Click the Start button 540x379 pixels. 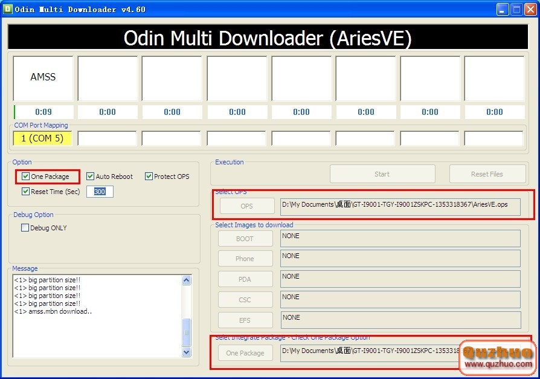[382, 174]
